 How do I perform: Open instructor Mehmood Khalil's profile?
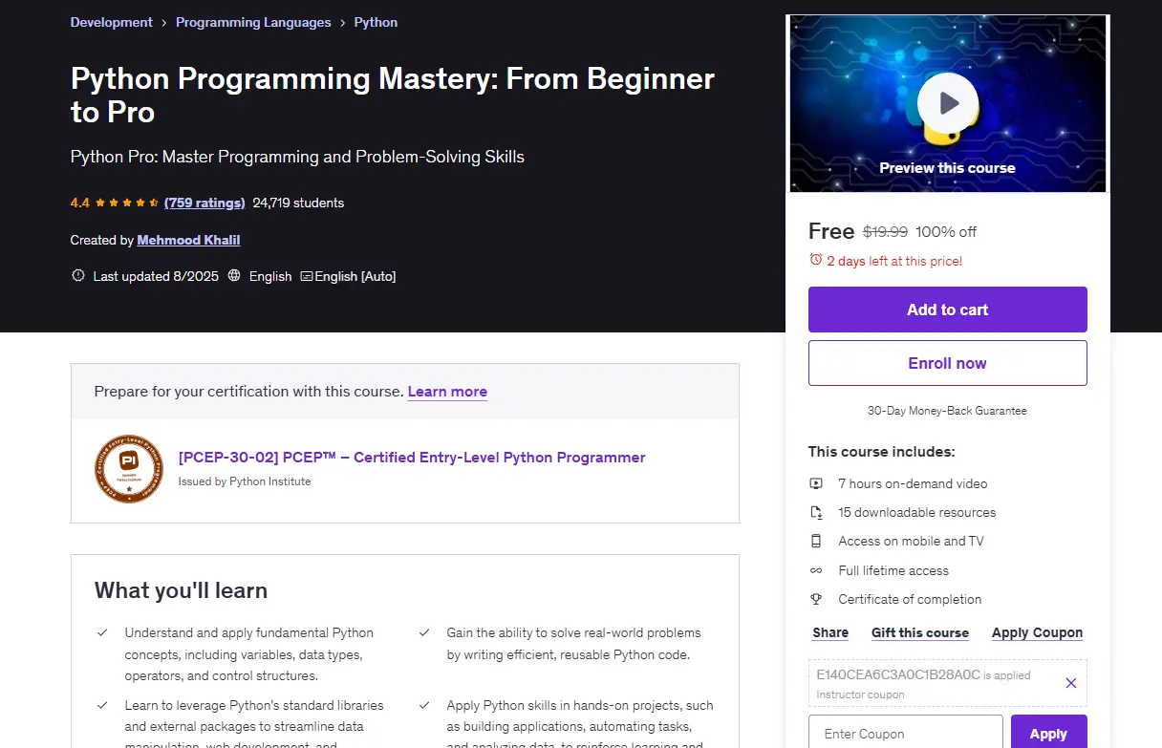point(188,240)
